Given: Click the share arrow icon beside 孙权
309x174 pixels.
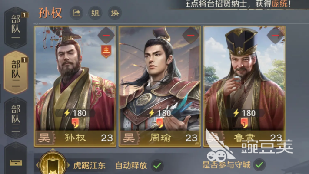Looking at the screenshot, I should (x=76, y=13).
